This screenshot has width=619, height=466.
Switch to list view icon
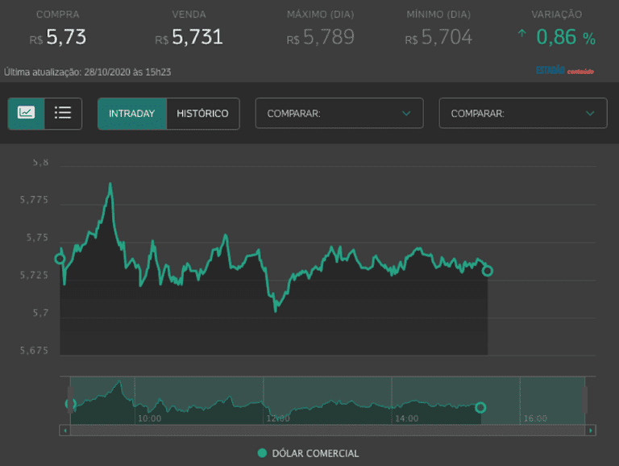pyautogui.click(x=63, y=114)
